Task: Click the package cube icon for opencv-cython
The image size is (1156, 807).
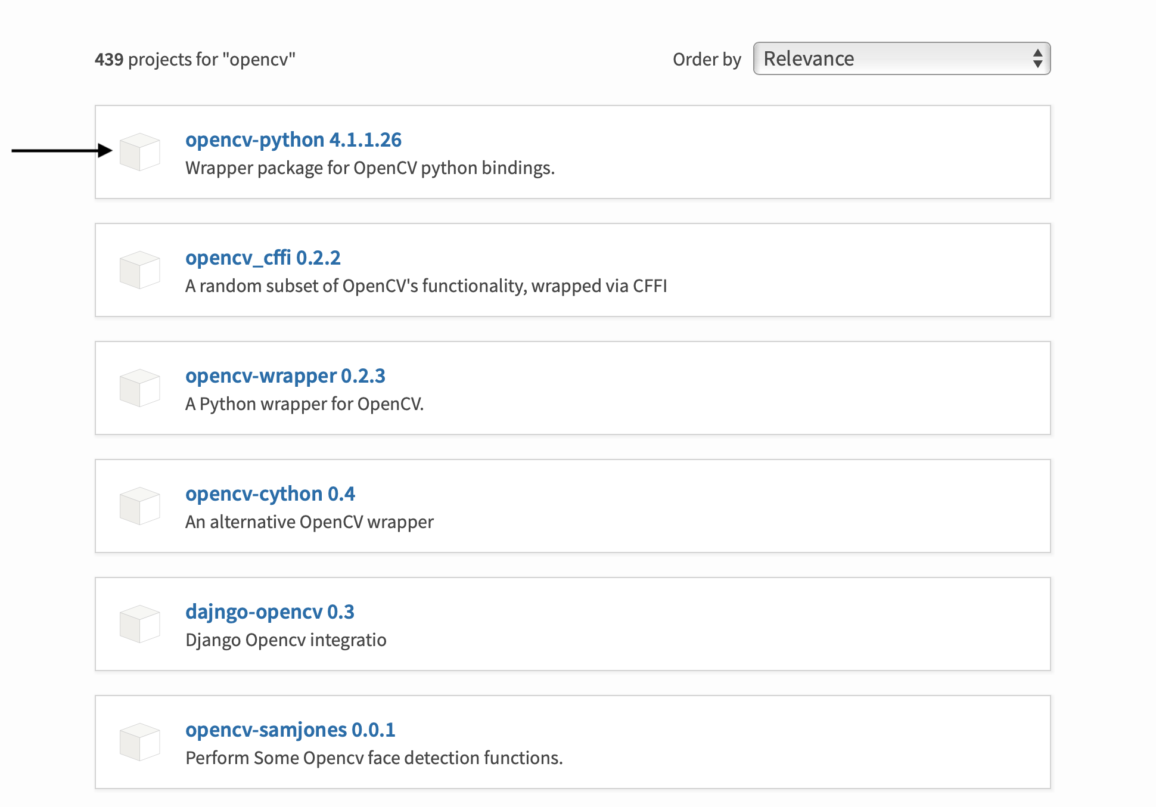Action: tap(140, 506)
